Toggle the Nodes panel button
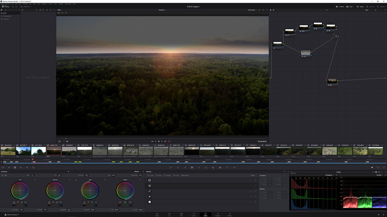Viewport: 387px width, 217px height. point(360,6)
